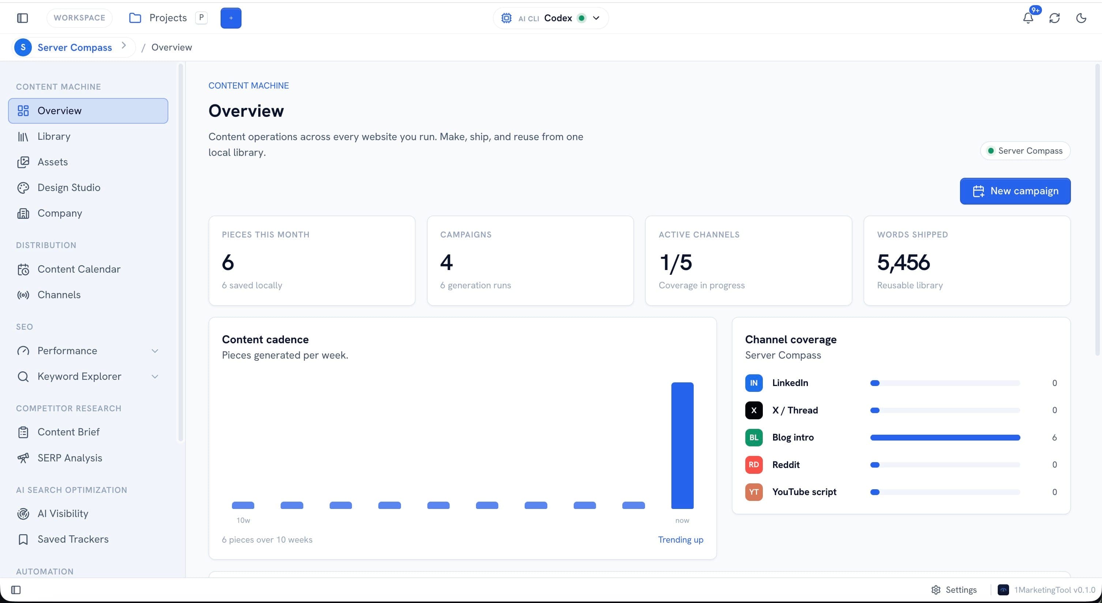Click the Reddit RD badge

point(754,465)
